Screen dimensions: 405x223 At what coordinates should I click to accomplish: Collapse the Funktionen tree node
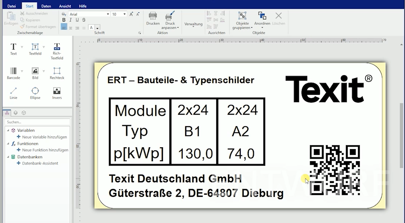click(8, 144)
